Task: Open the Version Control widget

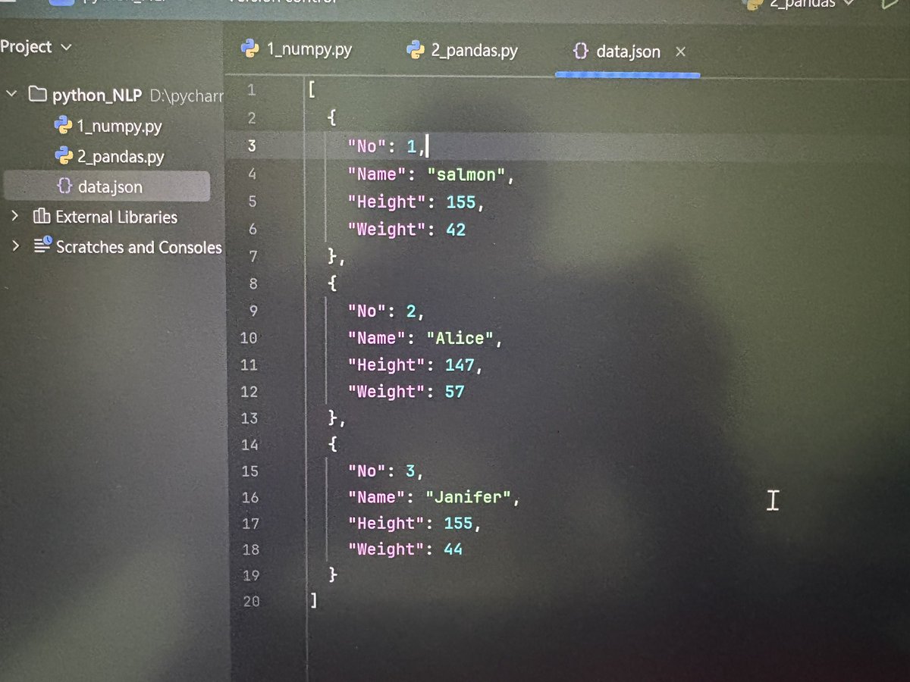Action: (281, 2)
